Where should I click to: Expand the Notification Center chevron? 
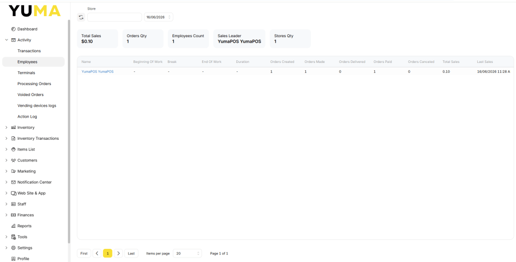pyautogui.click(x=6, y=182)
